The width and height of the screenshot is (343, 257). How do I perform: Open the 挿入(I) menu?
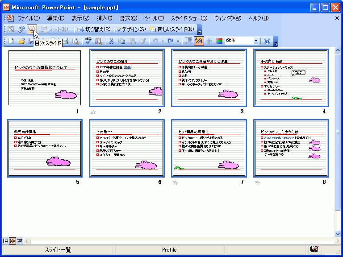[x=104, y=18]
